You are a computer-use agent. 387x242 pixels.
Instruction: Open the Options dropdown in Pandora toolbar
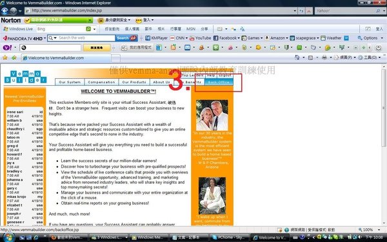click(370, 38)
